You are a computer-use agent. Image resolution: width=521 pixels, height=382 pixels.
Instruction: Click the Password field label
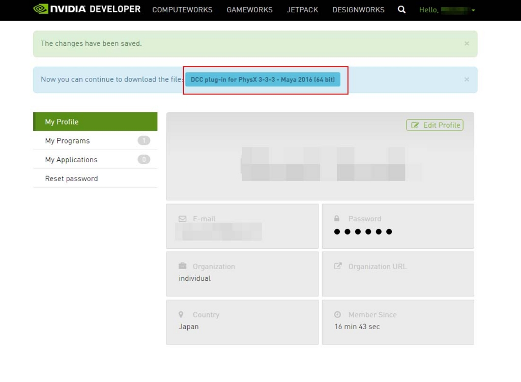pos(364,219)
